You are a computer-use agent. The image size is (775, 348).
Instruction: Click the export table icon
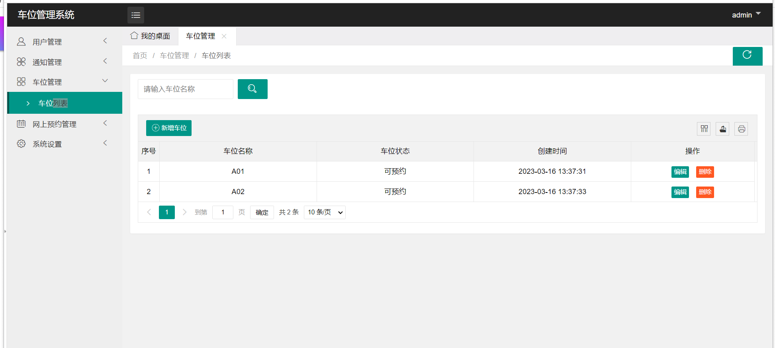click(x=722, y=129)
